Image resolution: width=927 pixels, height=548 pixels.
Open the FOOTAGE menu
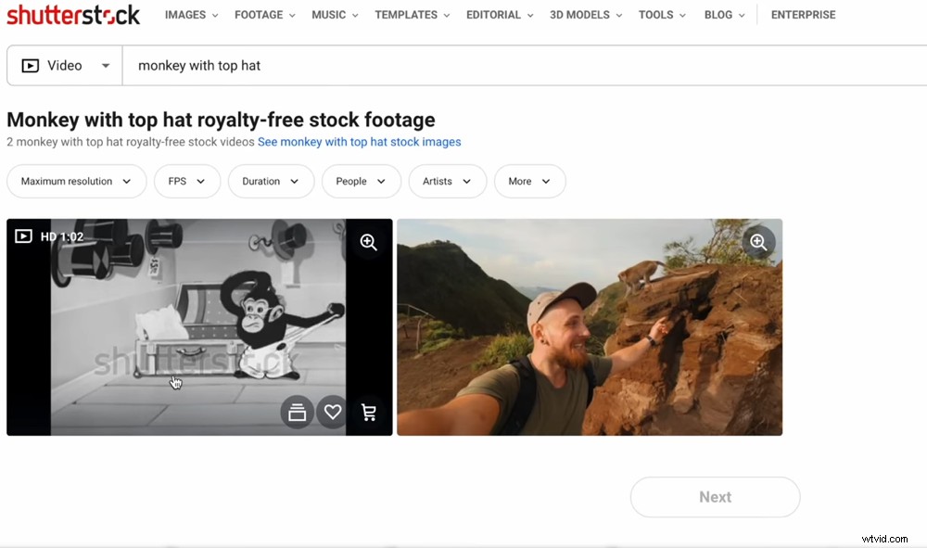(264, 15)
